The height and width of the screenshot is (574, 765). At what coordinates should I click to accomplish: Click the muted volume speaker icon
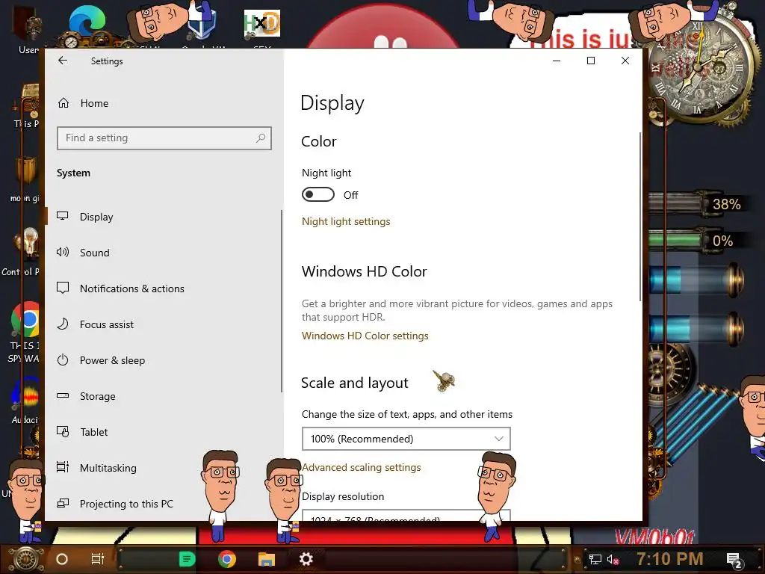tap(613, 559)
